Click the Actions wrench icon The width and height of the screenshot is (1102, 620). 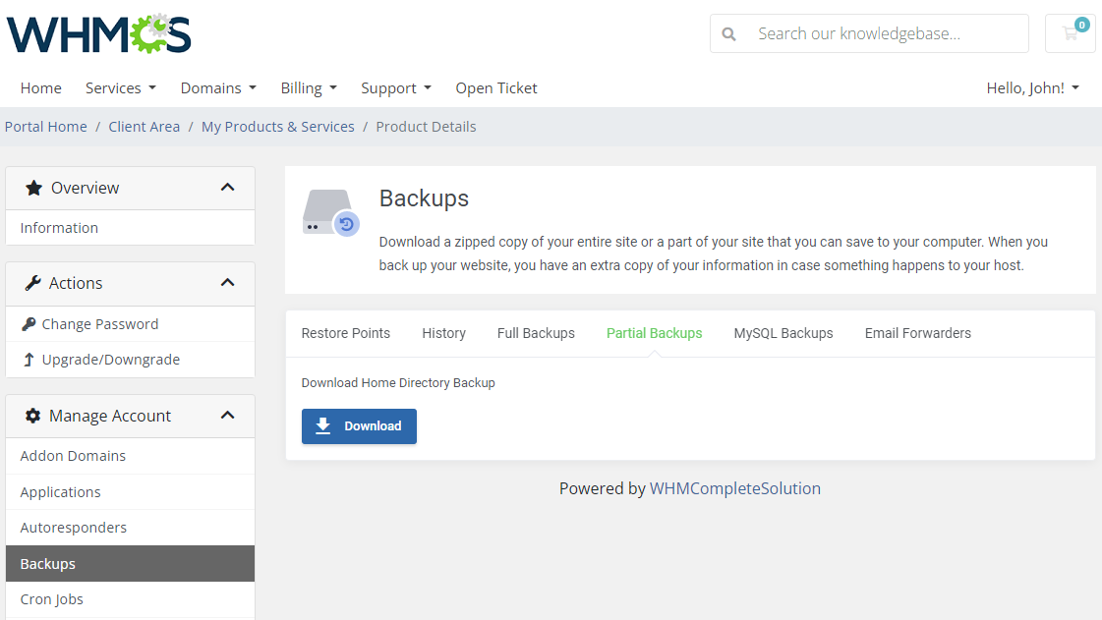(x=33, y=283)
